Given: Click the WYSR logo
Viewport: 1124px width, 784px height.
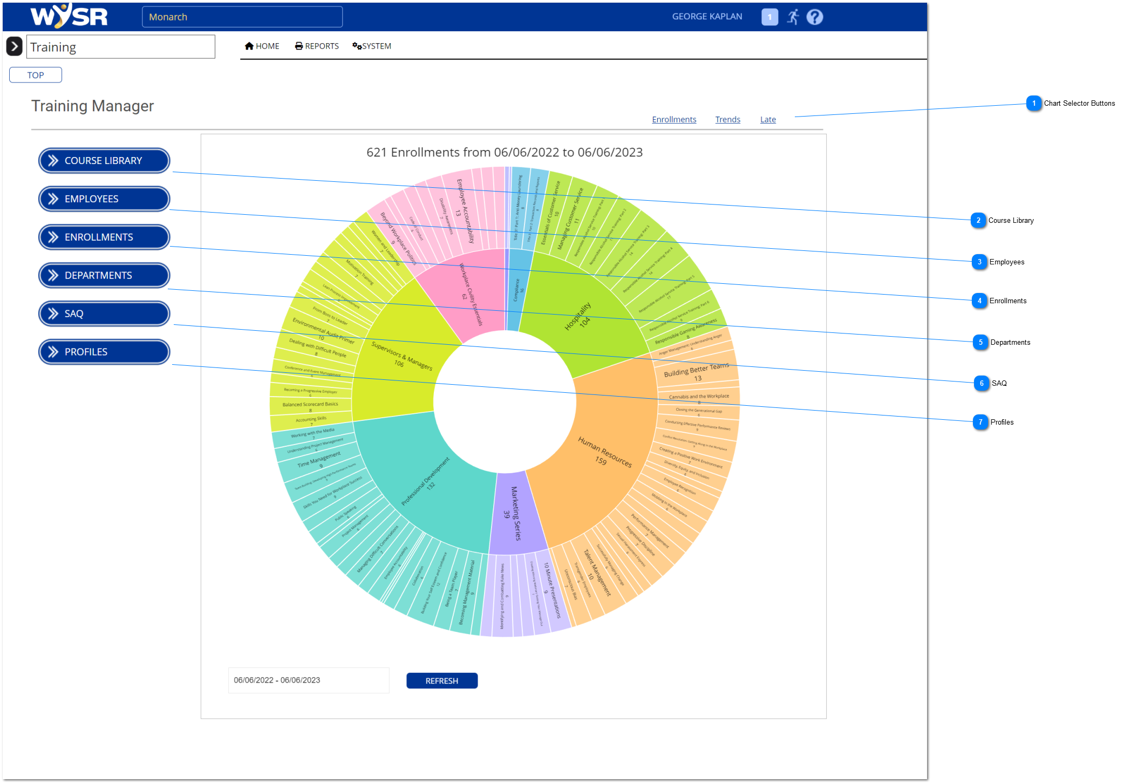Looking at the screenshot, I should 69,16.
